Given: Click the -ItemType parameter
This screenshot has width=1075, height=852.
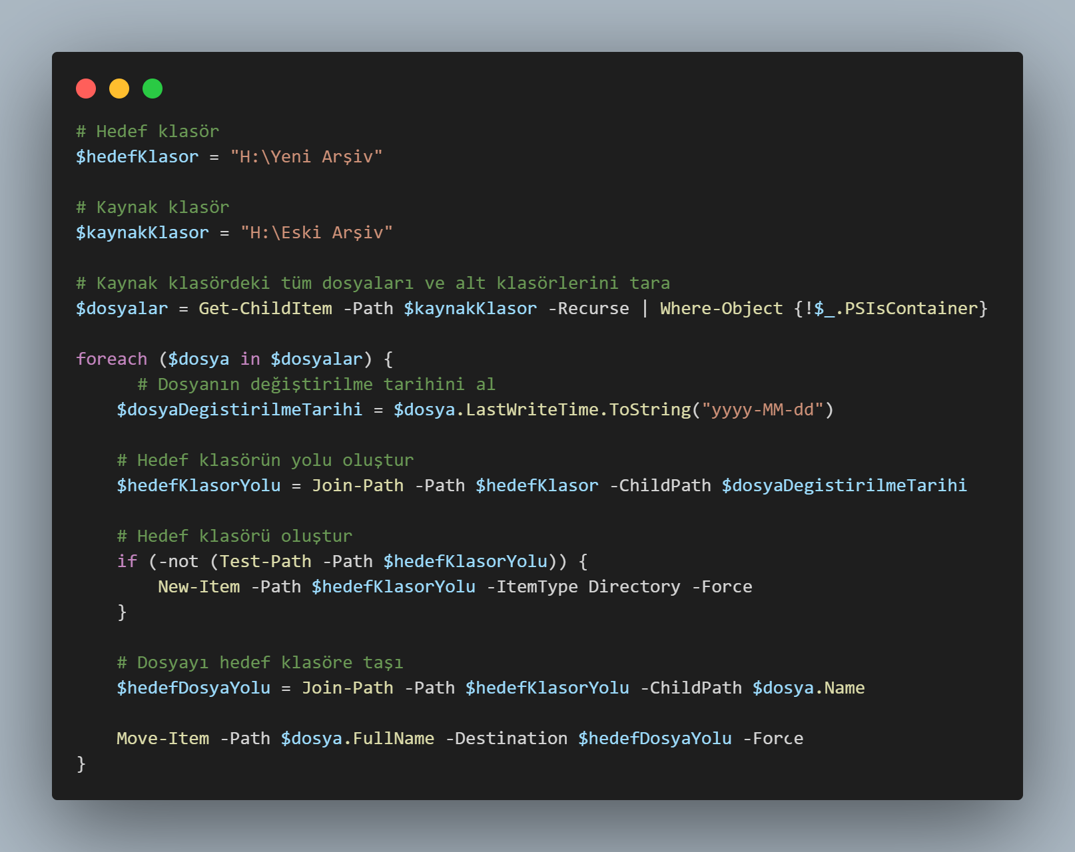Looking at the screenshot, I should (532, 586).
